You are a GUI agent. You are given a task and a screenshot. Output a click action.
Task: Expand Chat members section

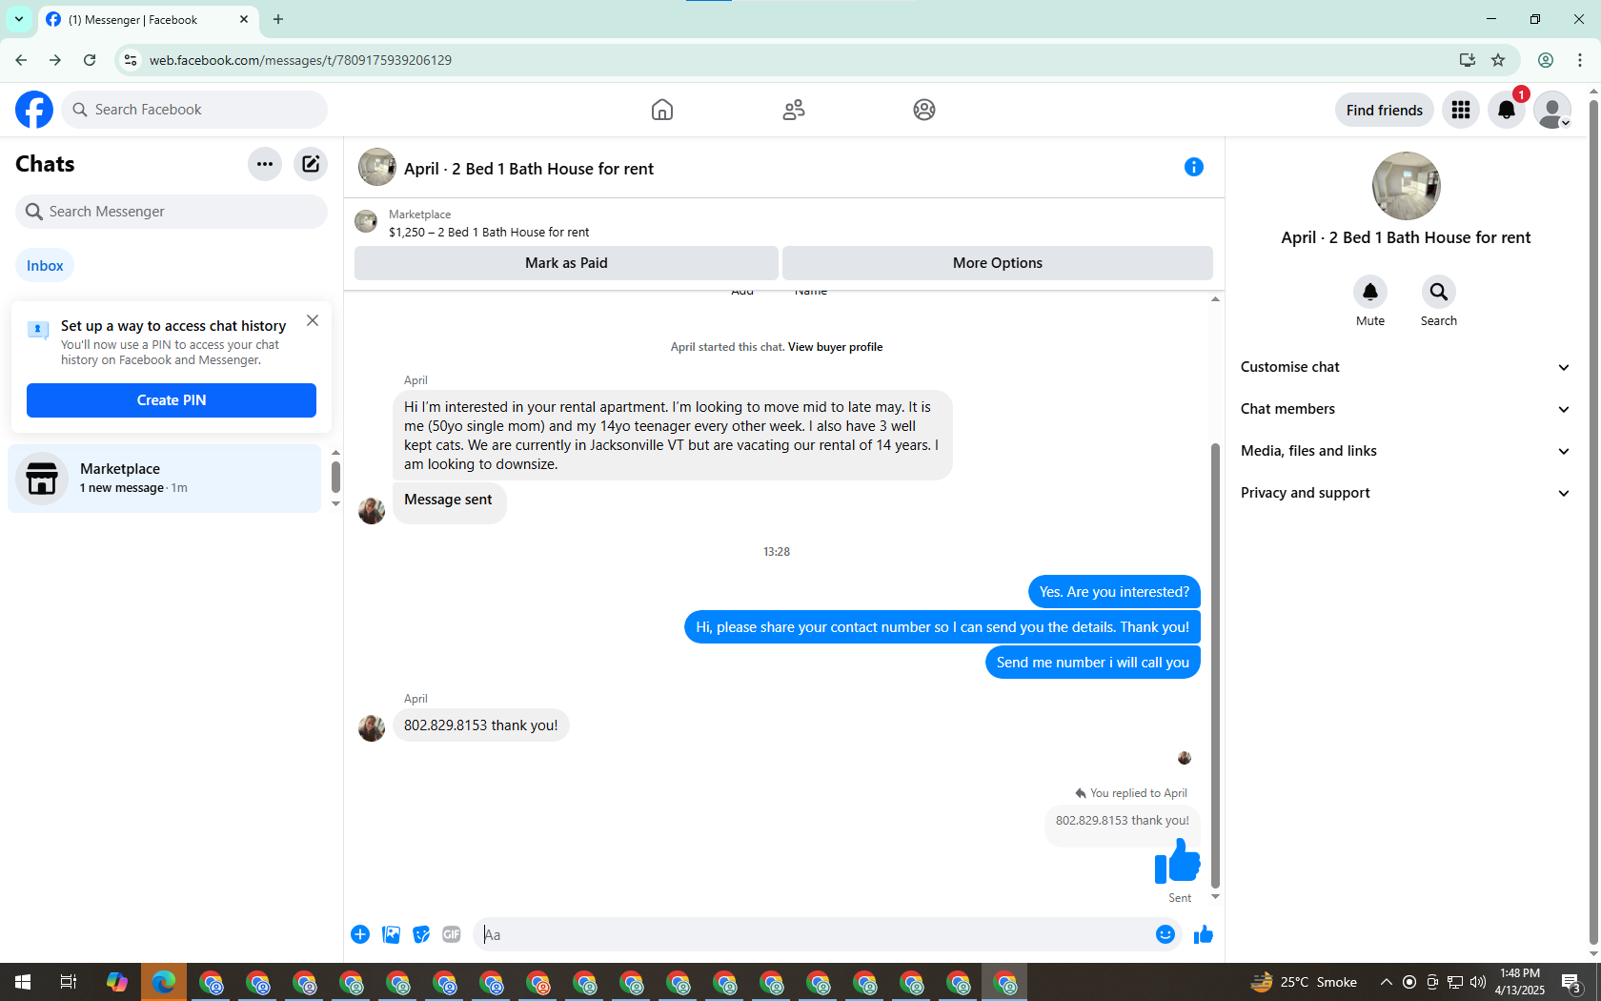click(x=1406, y=409)
